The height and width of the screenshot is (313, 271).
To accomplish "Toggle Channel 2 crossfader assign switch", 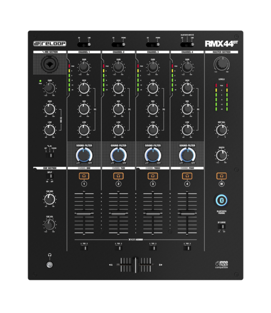I will tap(118, 248).
